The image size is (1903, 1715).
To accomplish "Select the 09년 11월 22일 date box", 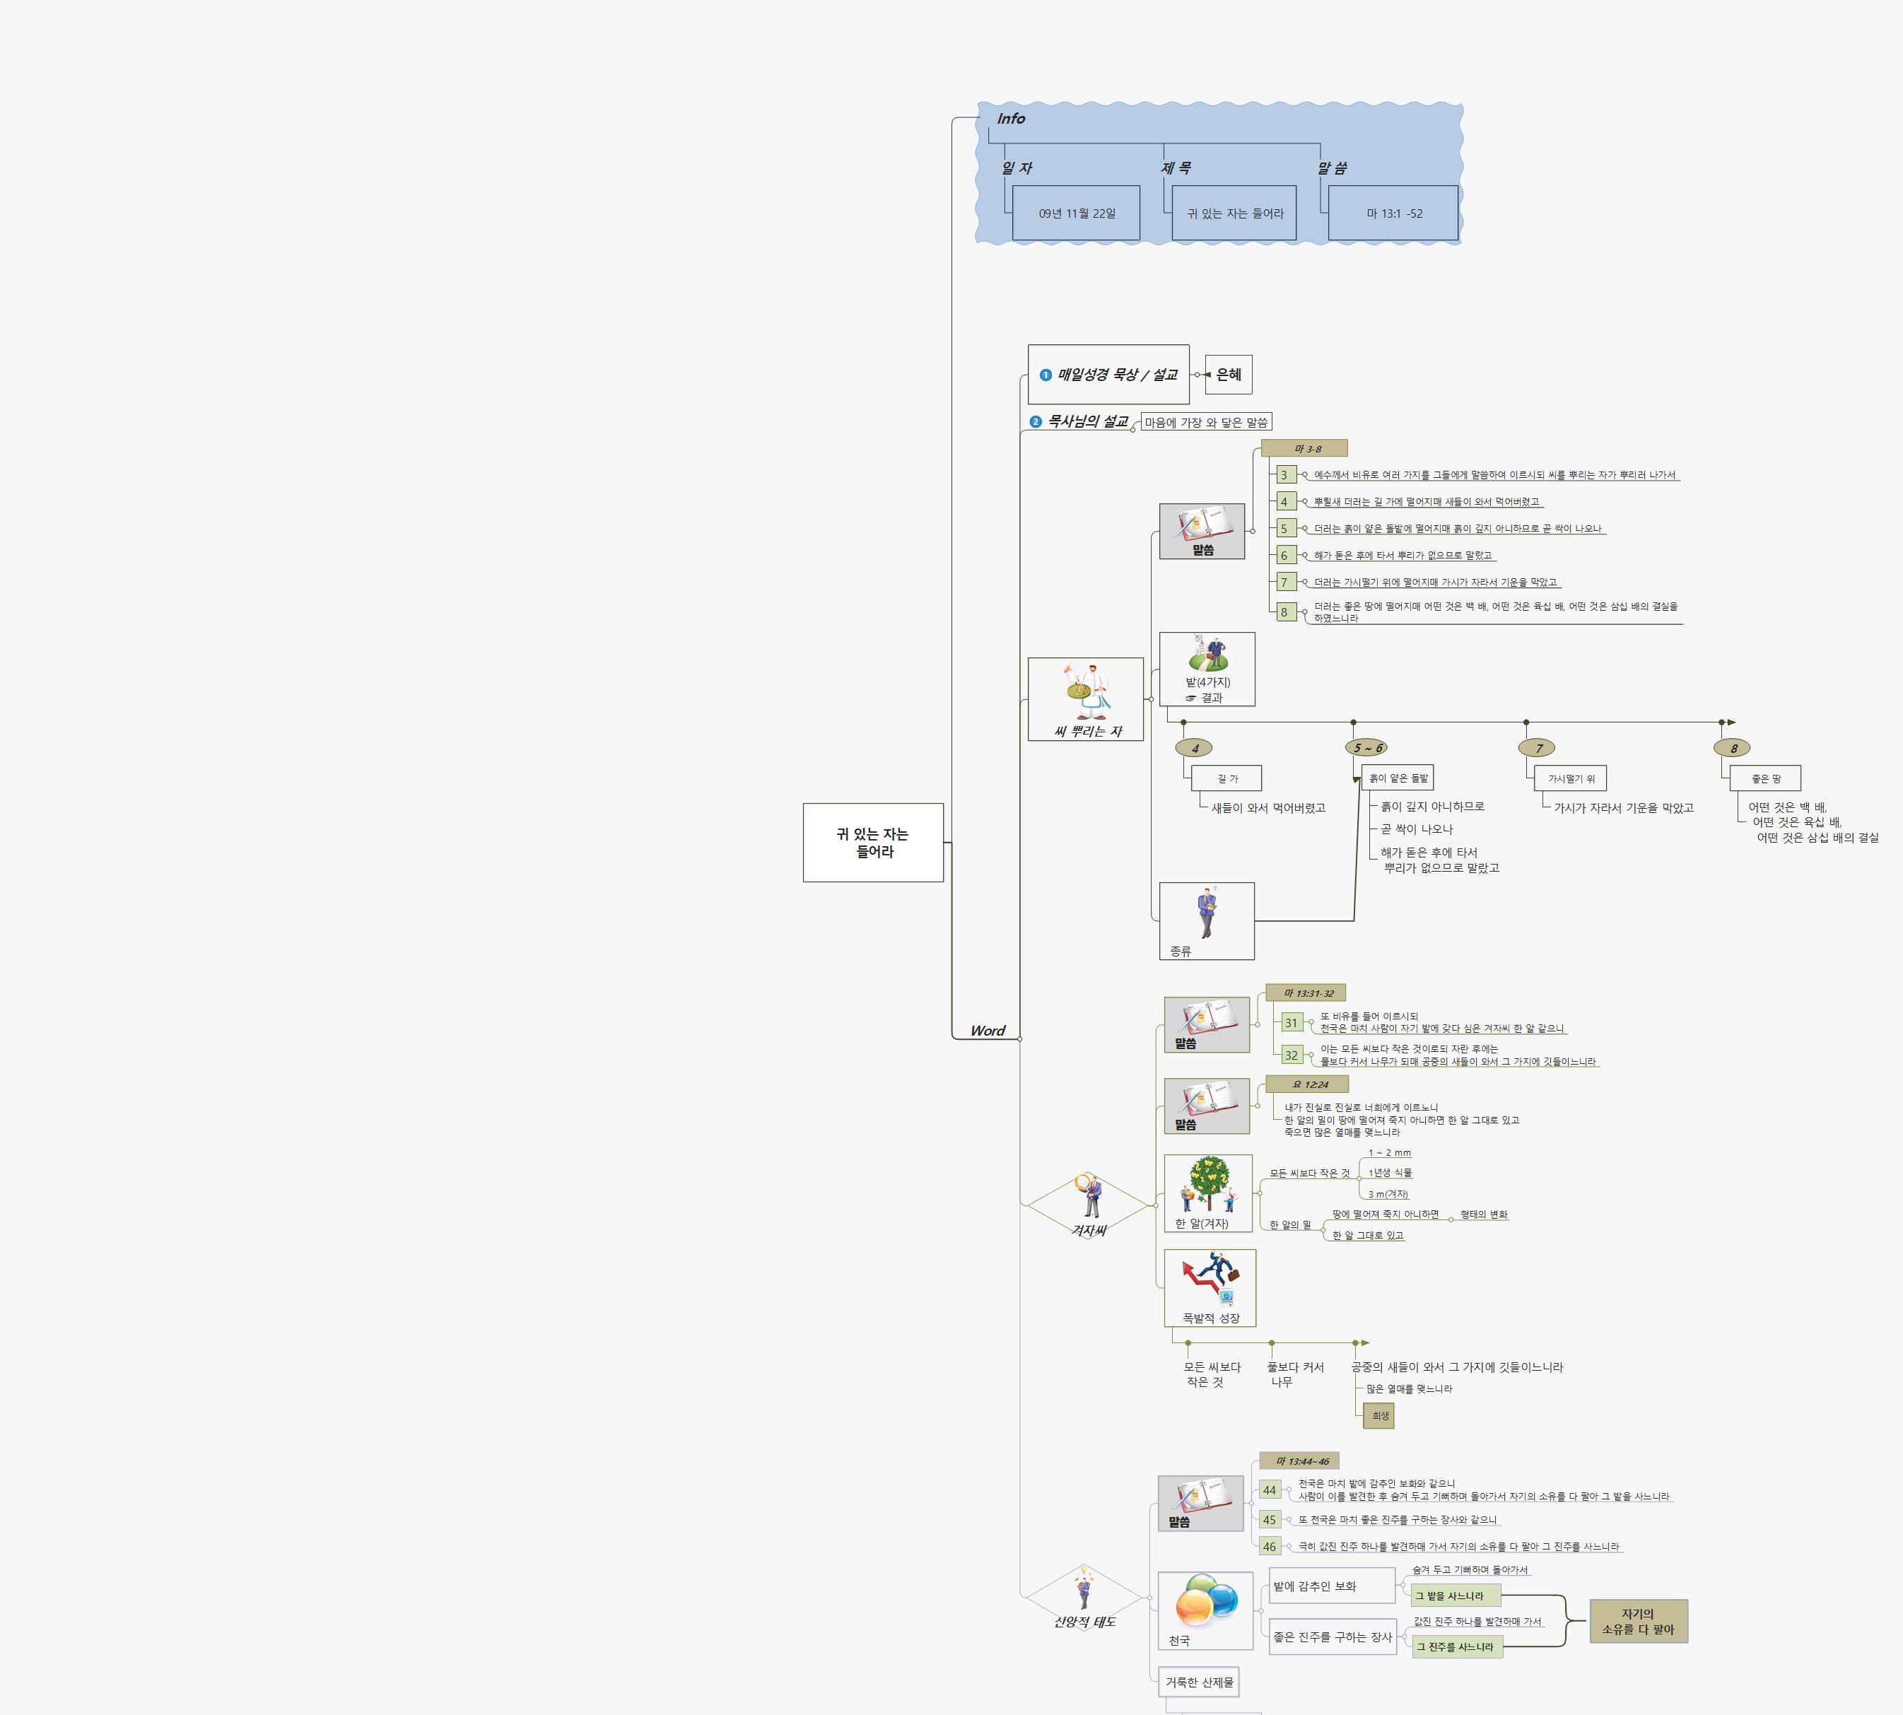I will click(1076, 213).
